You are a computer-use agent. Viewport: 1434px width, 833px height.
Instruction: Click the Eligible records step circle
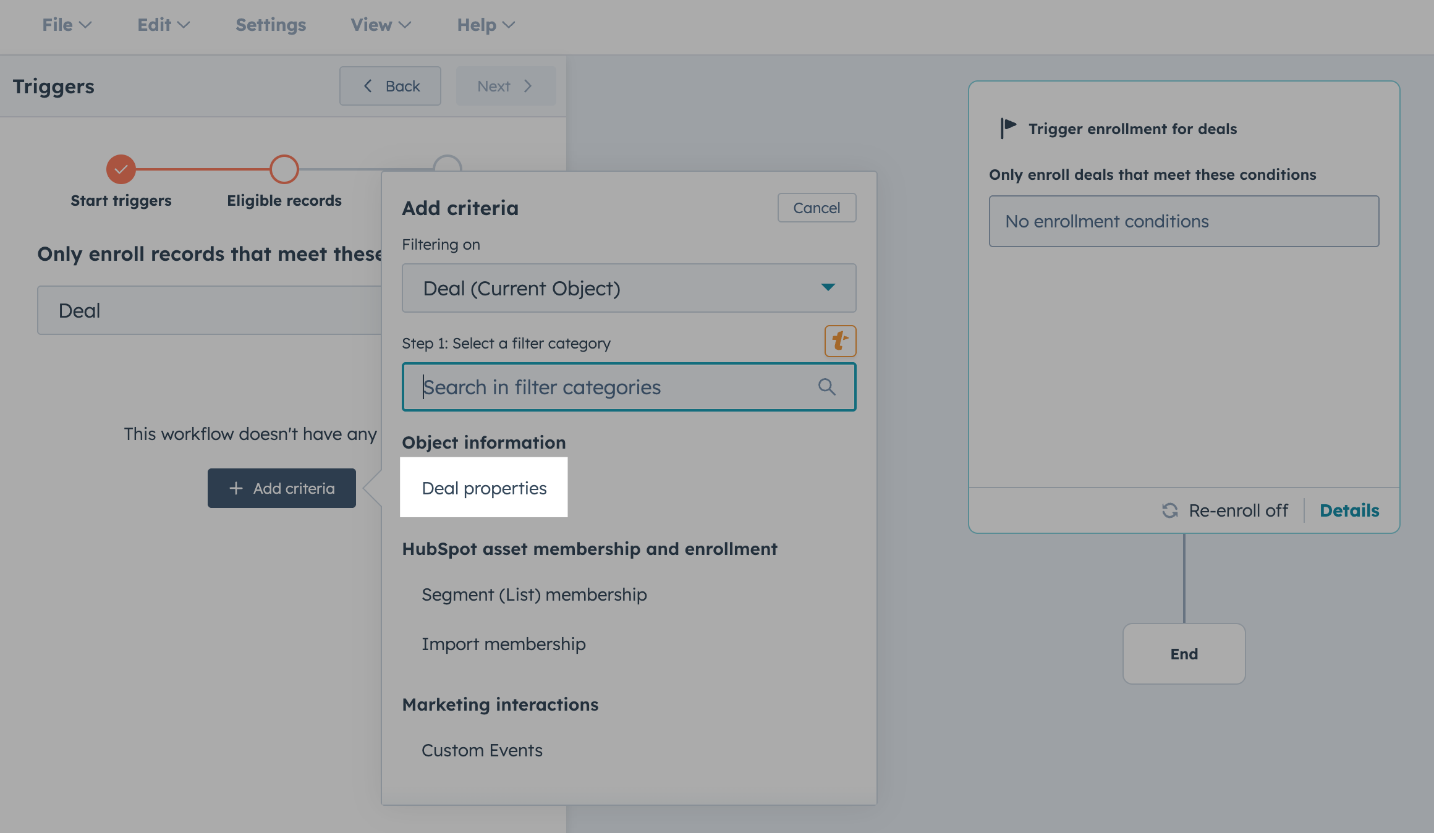tap(284, 169)
